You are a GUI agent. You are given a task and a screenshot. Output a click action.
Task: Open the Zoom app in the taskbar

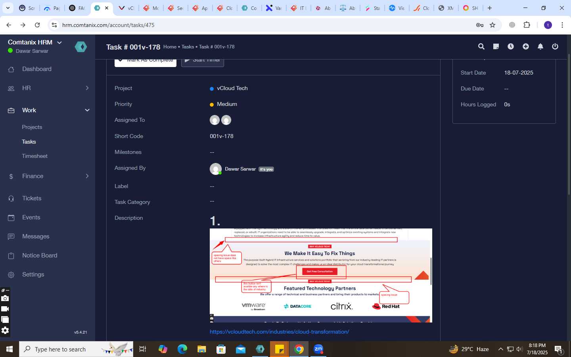point(318,349)
